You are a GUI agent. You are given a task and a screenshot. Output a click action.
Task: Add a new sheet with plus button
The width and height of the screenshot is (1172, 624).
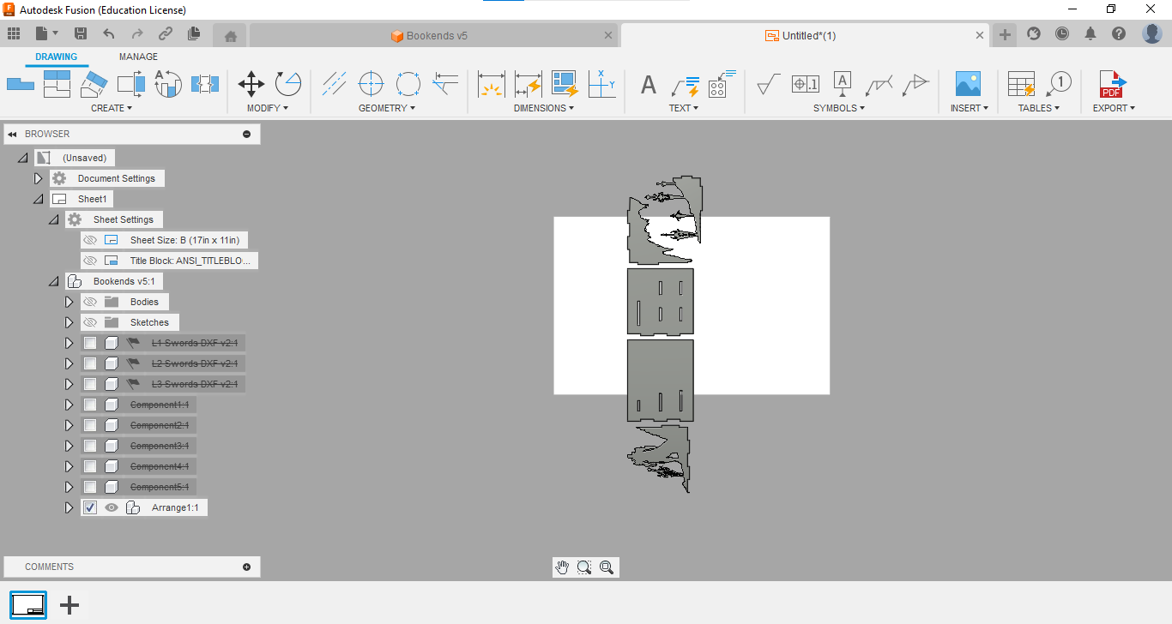69,605
